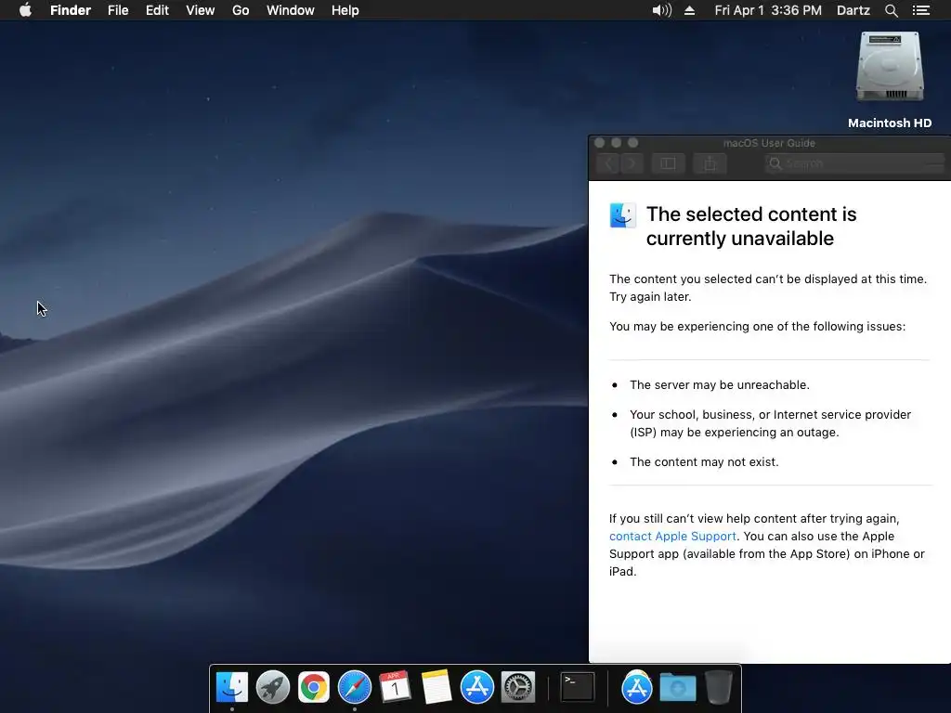Open Calendar from the Dock
Viewport: 951px width, 713px height.
[x=395, y=687]
